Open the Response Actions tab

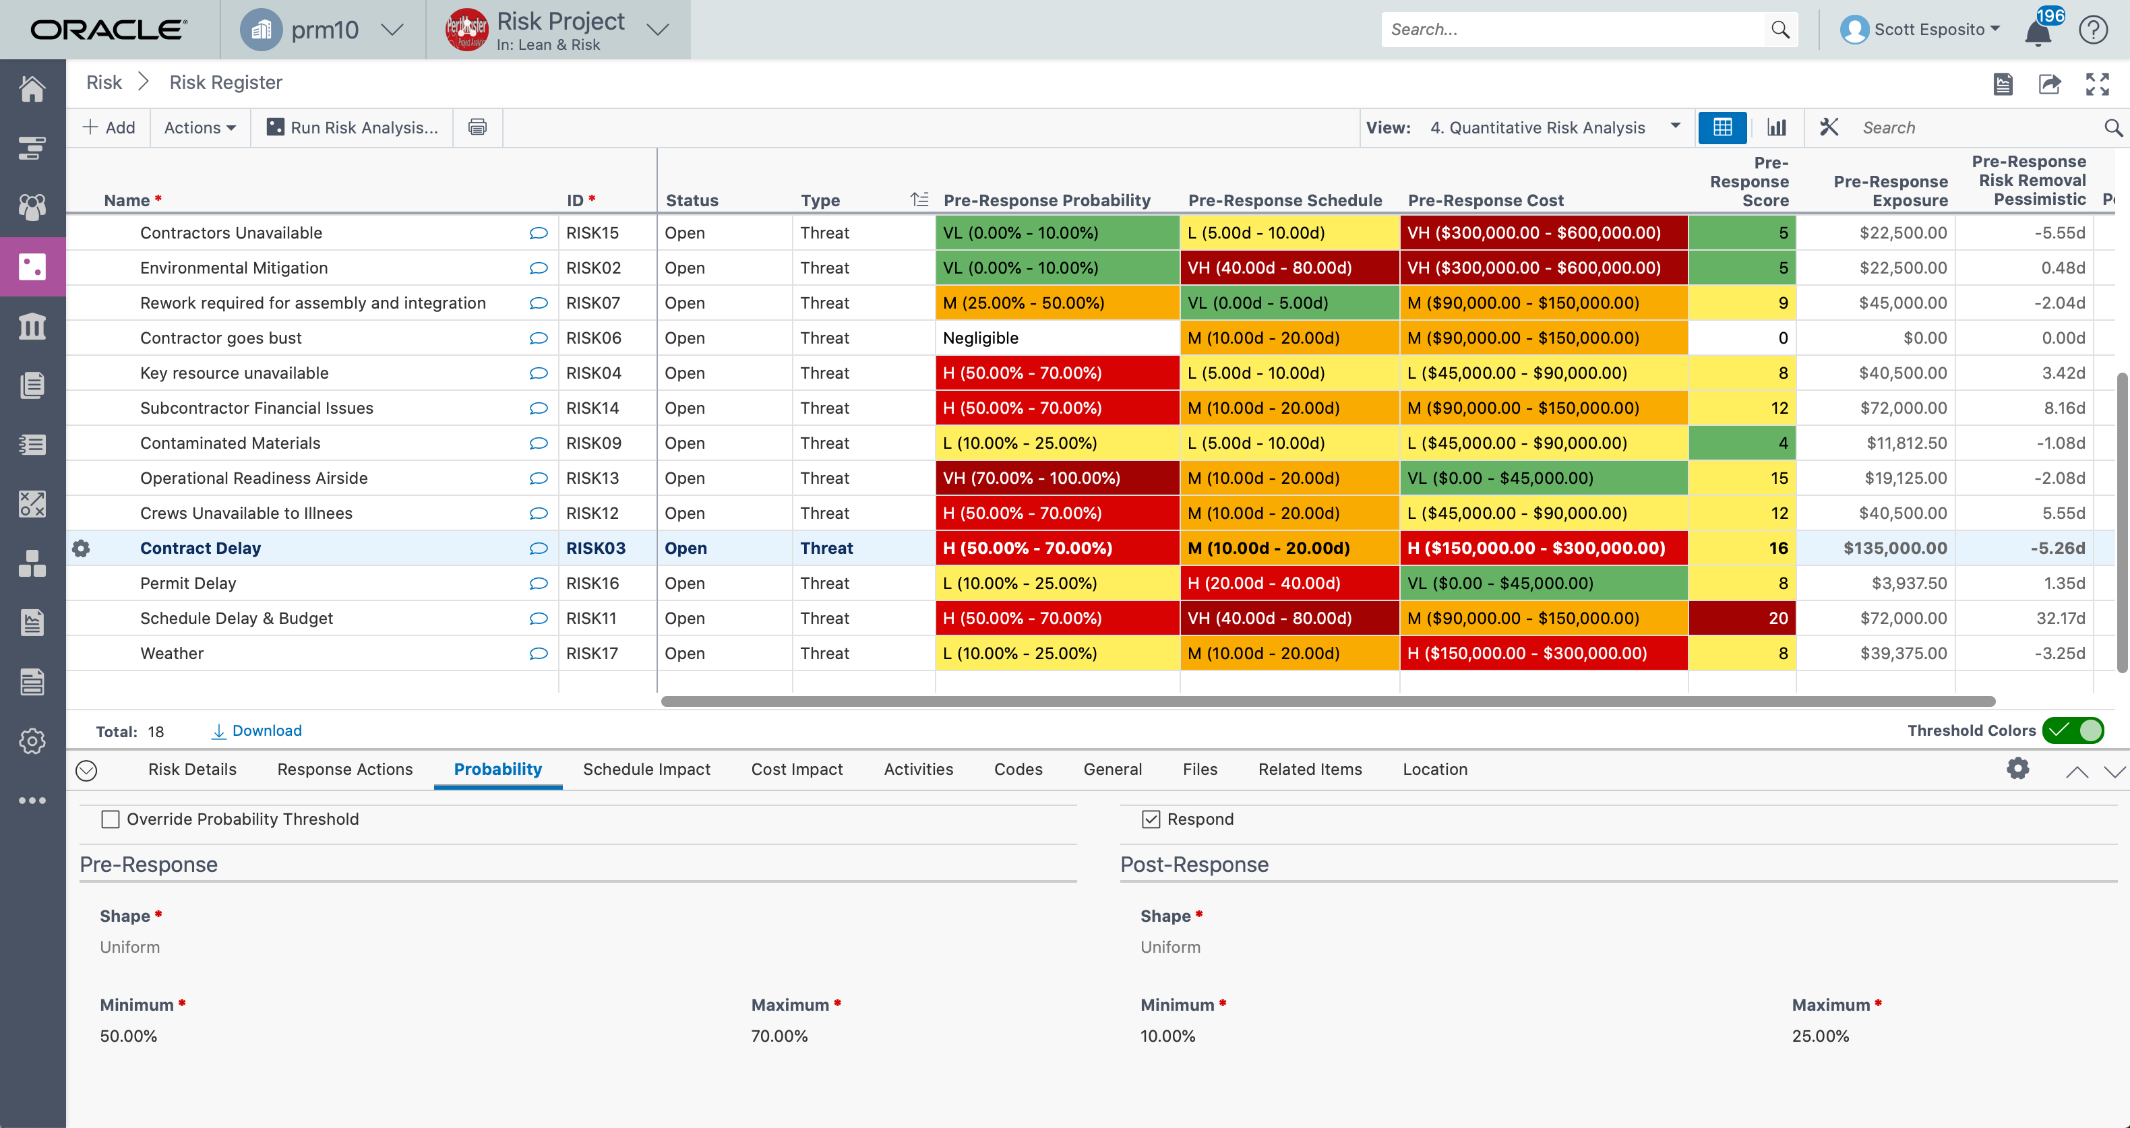pyautogui.click(x=345, y=770)
